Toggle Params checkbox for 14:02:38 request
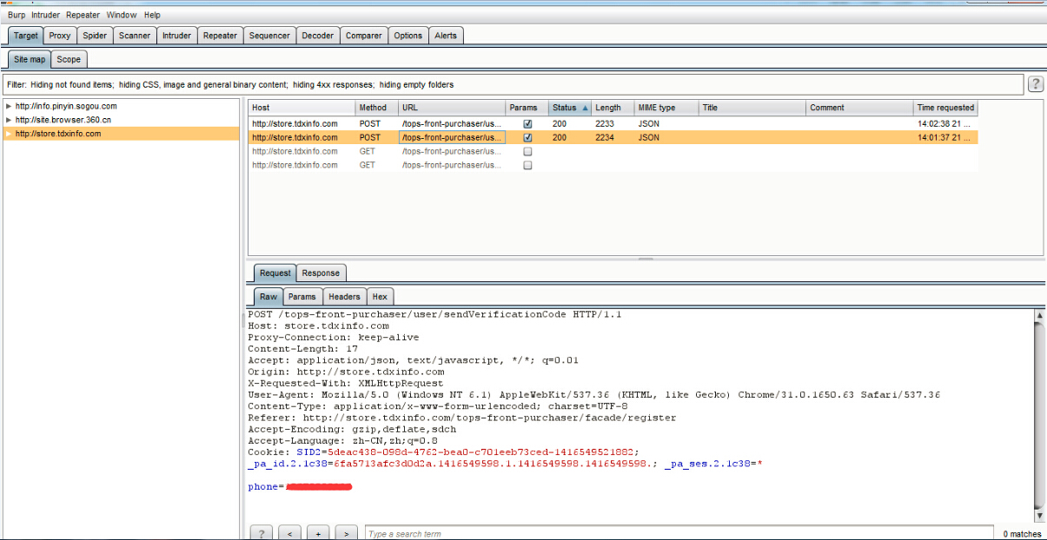Screen dimensions: 1047x540 527,124
